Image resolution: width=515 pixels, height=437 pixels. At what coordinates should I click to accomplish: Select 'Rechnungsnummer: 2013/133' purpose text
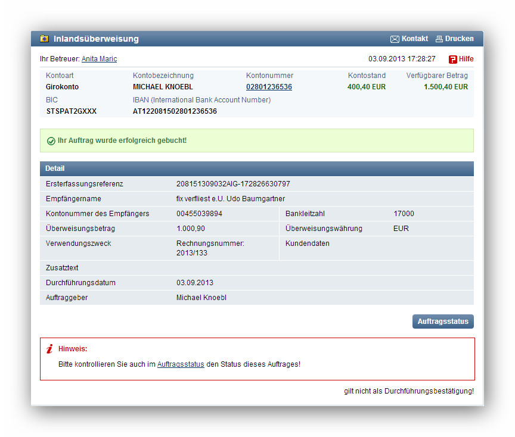click(210, 248)
